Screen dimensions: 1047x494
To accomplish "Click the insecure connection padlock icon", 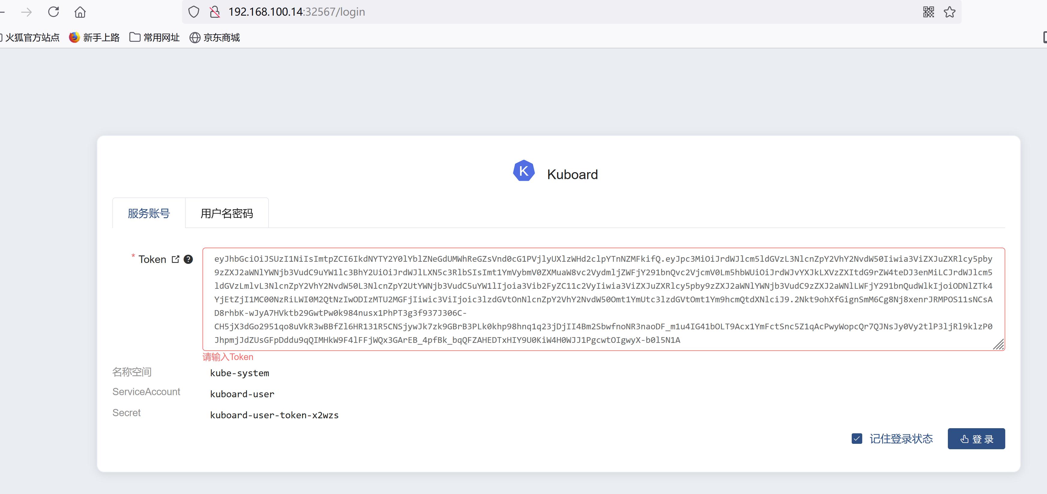I will coord(215,12).
